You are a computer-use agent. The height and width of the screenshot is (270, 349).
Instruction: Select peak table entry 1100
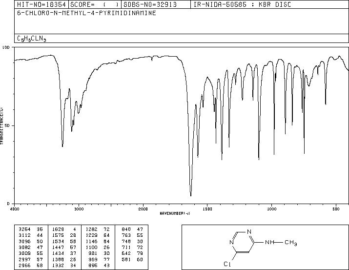click(91, 247)
